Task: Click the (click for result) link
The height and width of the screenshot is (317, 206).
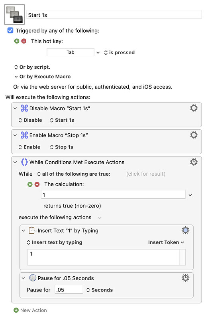Action: 146,174
